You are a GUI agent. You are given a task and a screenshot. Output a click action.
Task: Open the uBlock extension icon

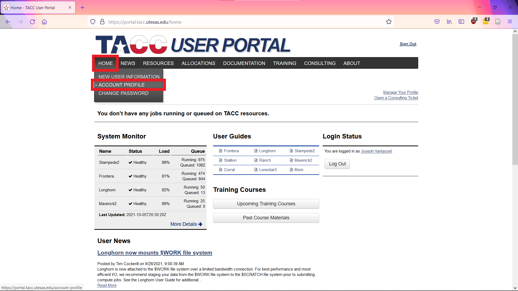473,22
